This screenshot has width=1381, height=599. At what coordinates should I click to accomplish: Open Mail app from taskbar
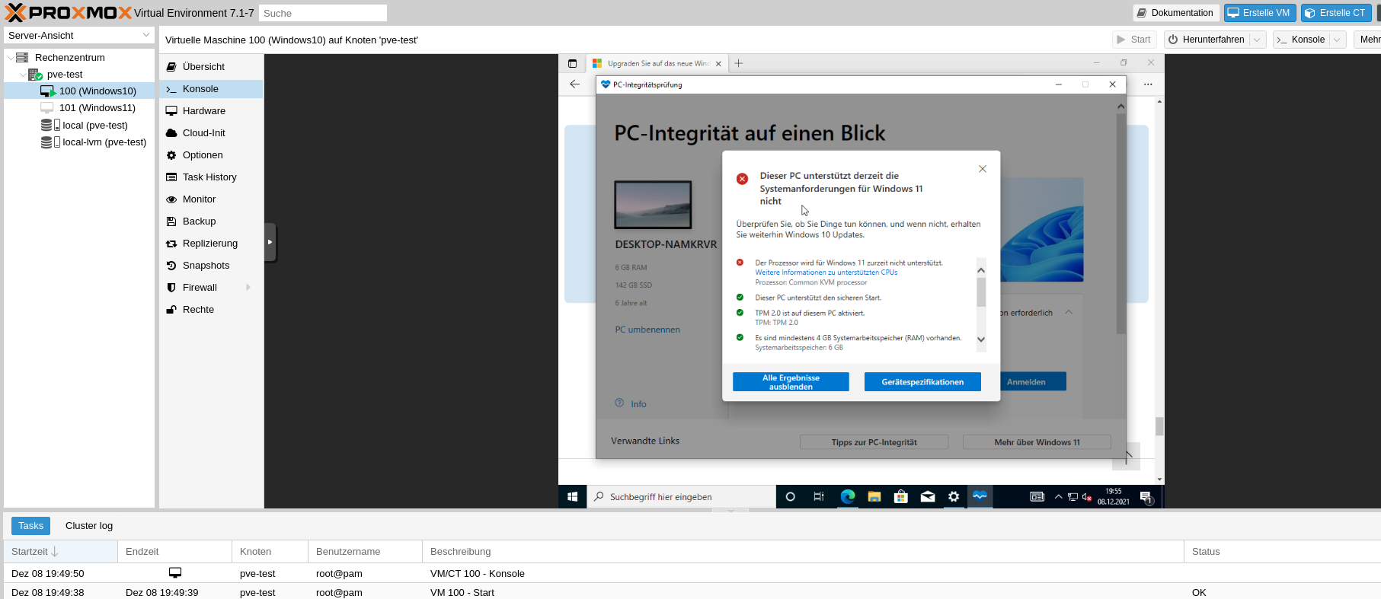click(928, 497)
